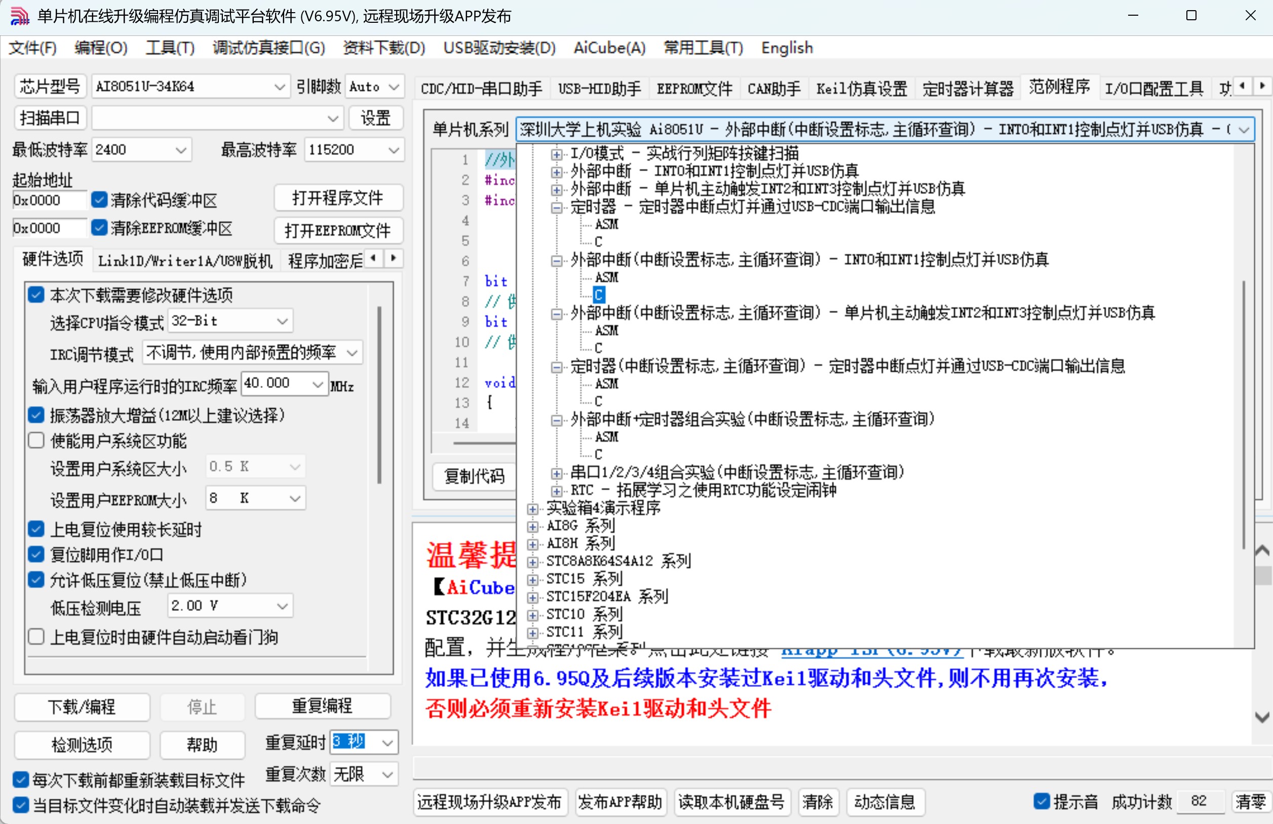Toggle power-on reset longer delay checkbox

(36, 529)
